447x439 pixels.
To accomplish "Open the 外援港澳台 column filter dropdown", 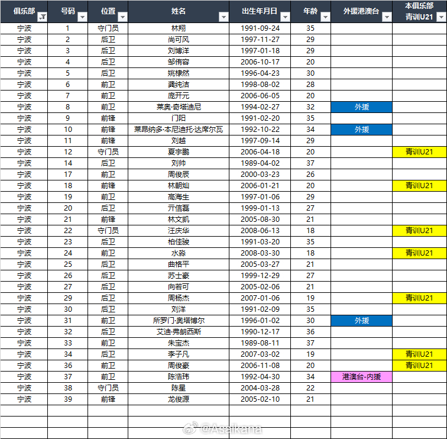I will point(387,17).
